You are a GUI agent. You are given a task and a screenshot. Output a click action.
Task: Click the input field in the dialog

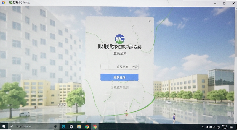[x=120, y=67]
